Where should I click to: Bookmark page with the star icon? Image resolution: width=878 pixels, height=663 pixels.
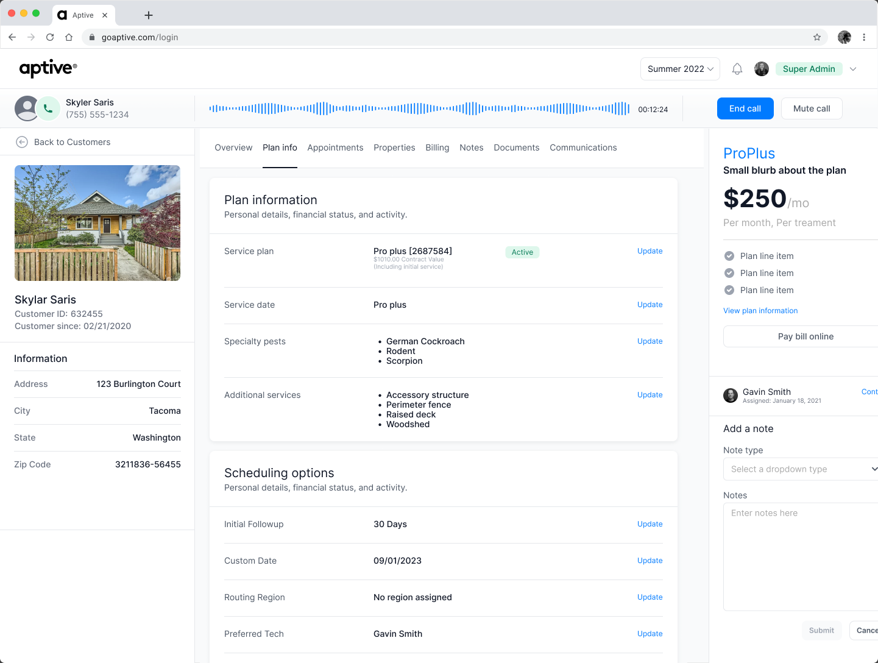[x=817, y=37]
